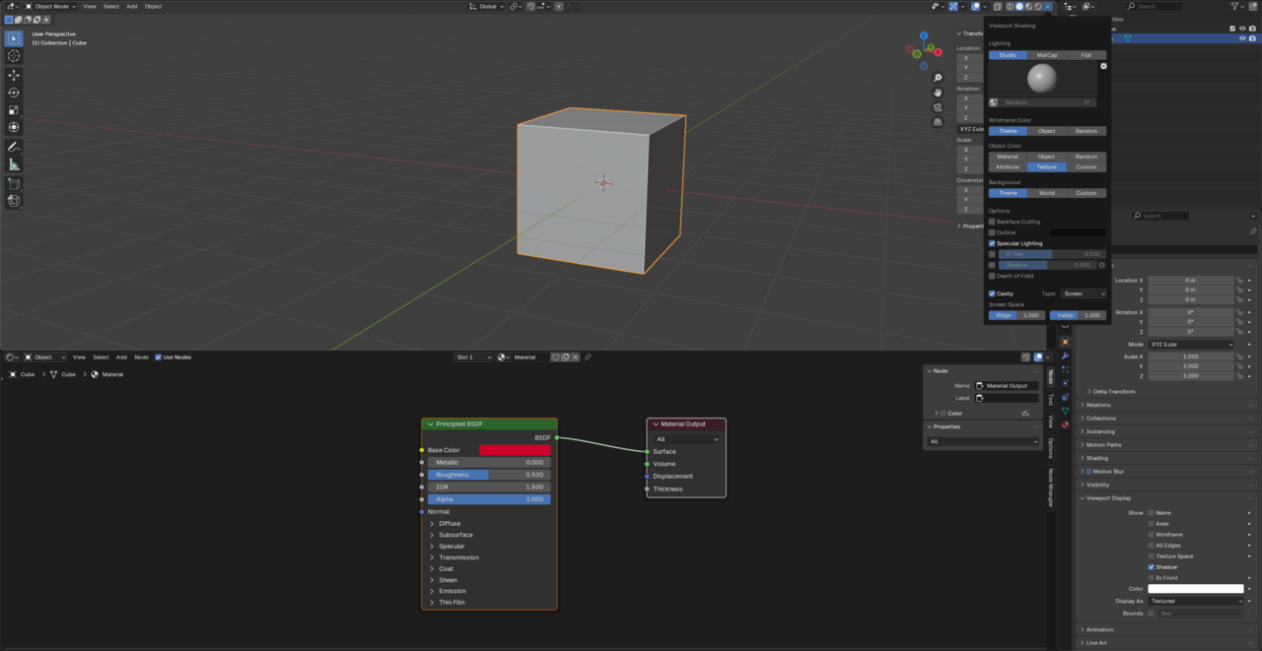Open the Cavity Type Screen dropdown
This screenshot has height=651, width=1262.
1084,293
